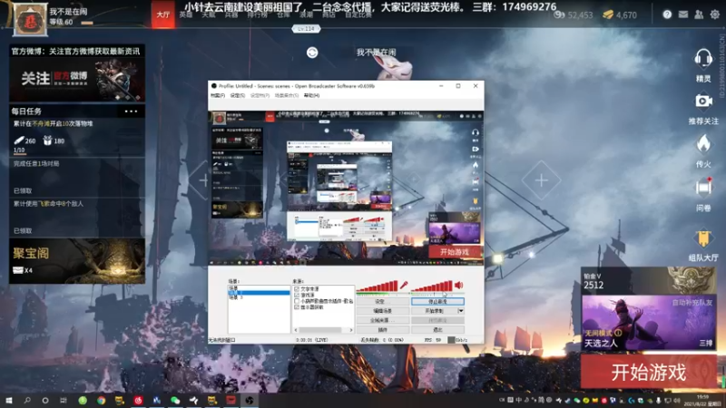This screenshot has width=726, height=408.
Task: Open taskbar search magnifier
Action: (x=27, y=400)
